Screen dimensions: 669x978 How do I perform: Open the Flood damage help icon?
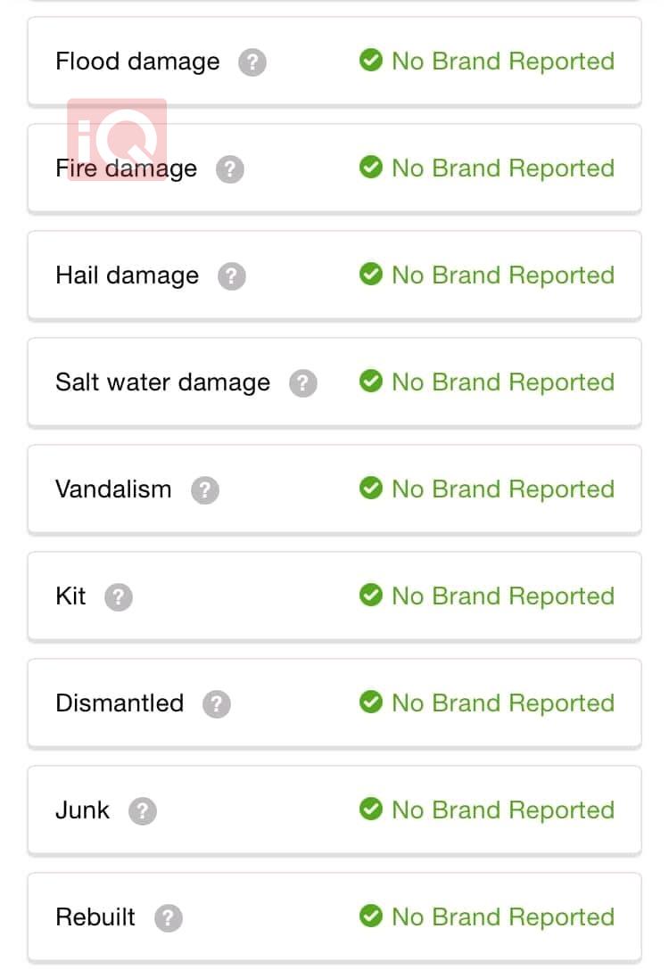[x=252, y=62]
